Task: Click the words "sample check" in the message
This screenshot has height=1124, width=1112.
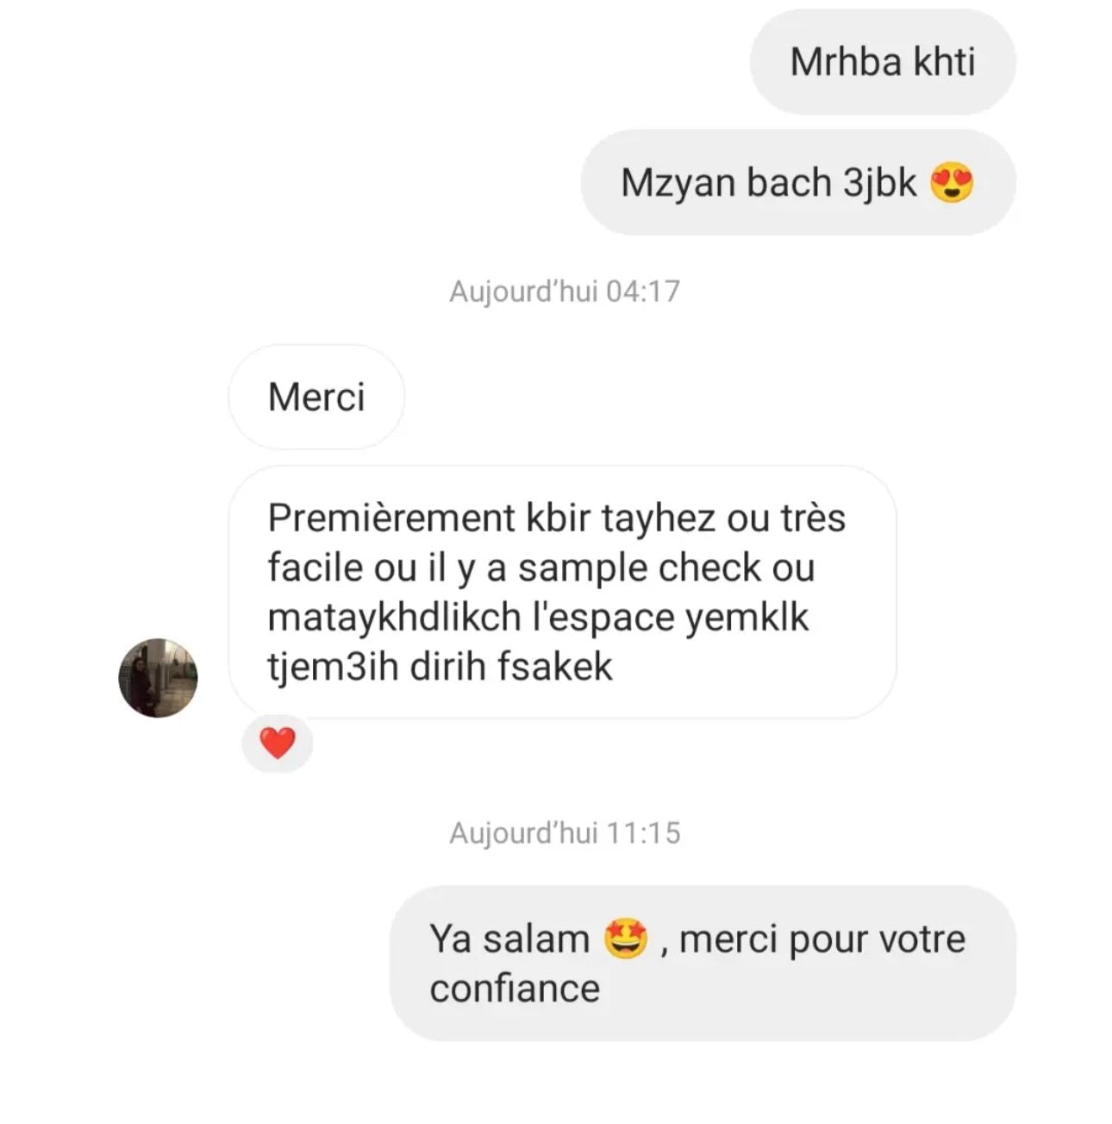Action: click(x=640, y=568)
